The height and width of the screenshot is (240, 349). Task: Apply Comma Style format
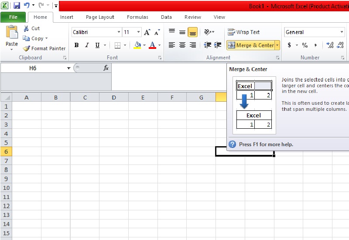(315, 45)
